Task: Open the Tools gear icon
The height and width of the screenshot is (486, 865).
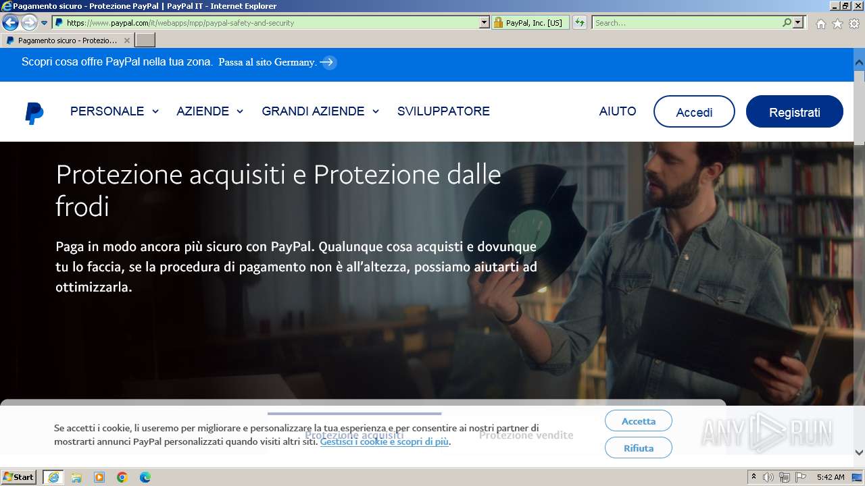Action: click(x=854, y=24)
